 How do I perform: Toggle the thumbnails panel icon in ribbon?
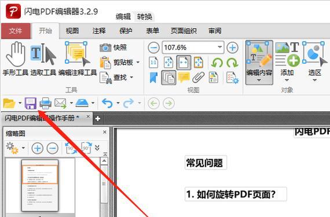tap(168, 78)
